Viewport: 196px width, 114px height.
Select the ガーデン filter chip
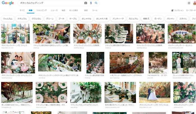(x=158, y=19)
